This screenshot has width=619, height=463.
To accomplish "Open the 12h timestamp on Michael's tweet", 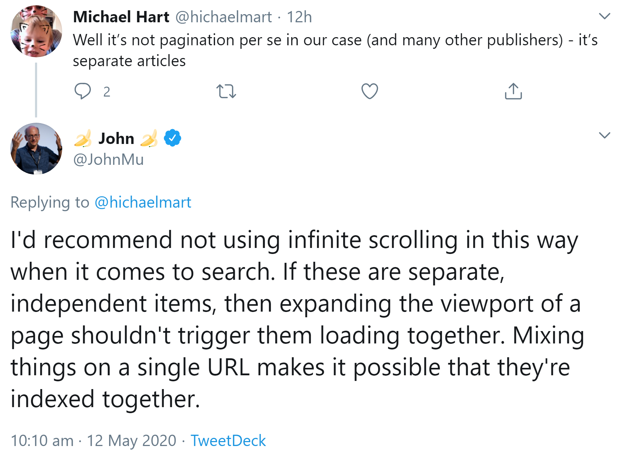I will tap(299, 17).
